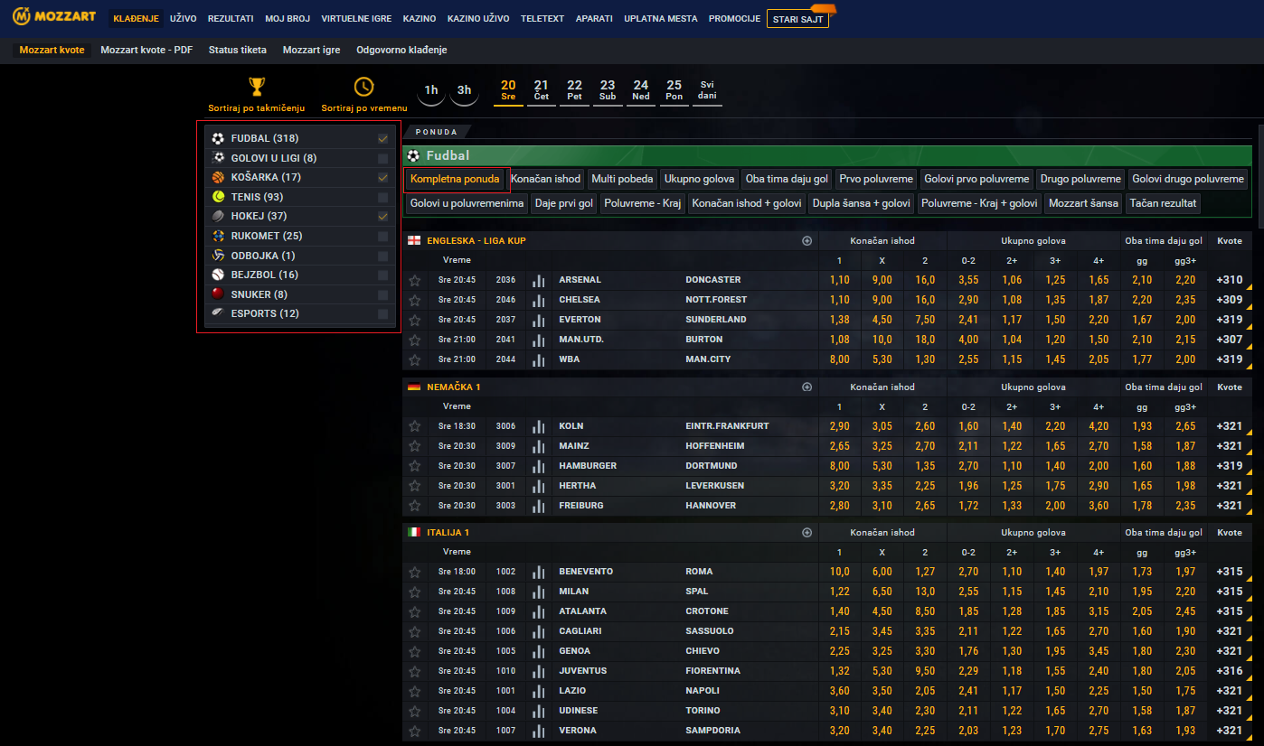
Task: Expand Nemačka 1 league plus button
Action: pyautogui.click(x=807, y=387)
